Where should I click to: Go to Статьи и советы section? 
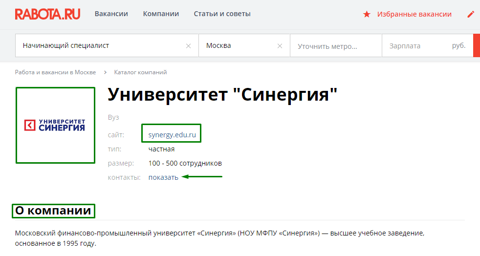coord(222,14)
